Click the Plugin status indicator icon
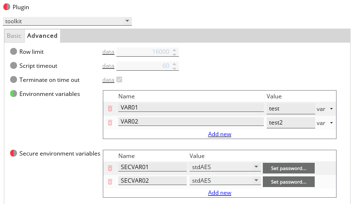The width and height of the screenshot is (354, 204). (7, 8)
